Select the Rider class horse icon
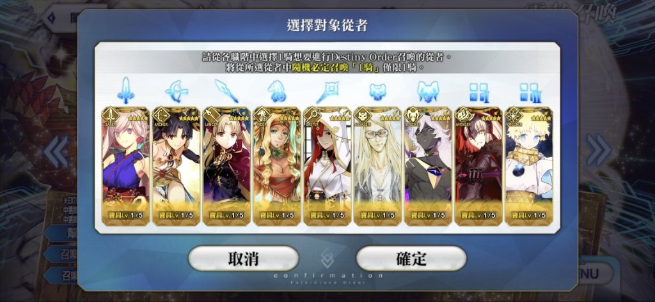 (277, 91)
